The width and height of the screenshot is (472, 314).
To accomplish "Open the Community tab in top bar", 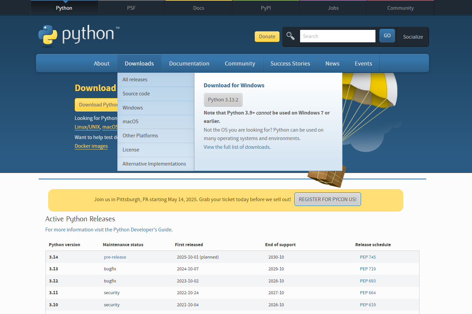I will point(400,8).
